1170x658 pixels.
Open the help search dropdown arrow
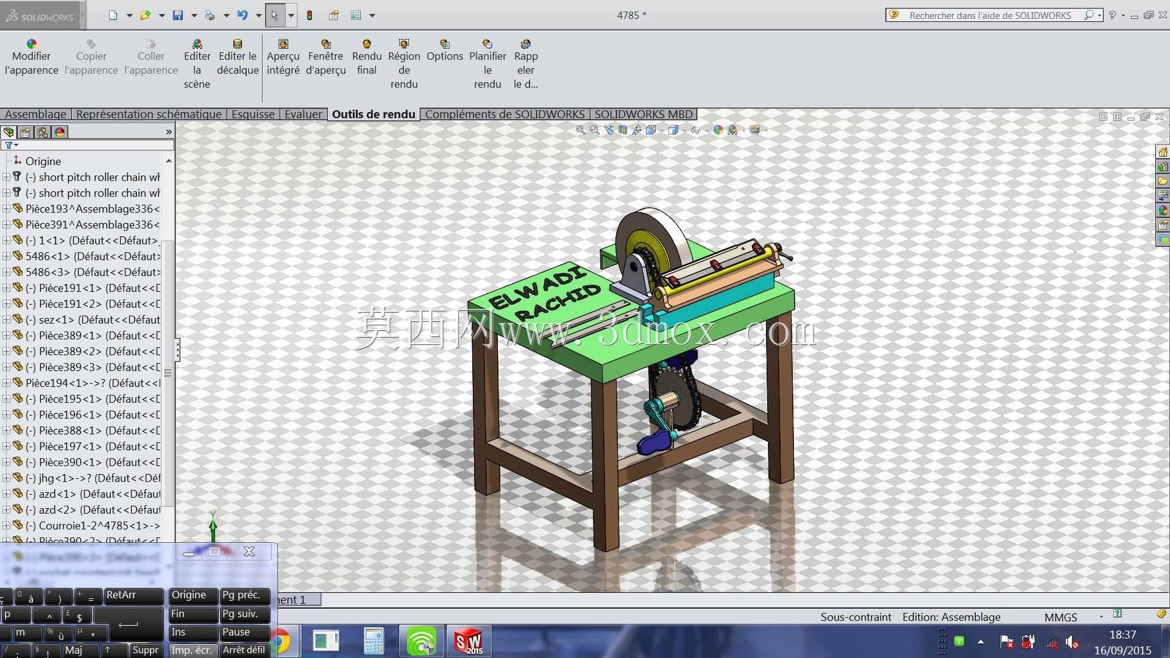coord(1100,15)
